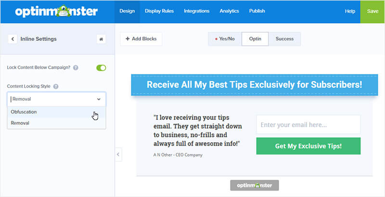Click the gray OptinMonster badge below campaign
This screenshot has height=197, width=385.
(255, 185)
